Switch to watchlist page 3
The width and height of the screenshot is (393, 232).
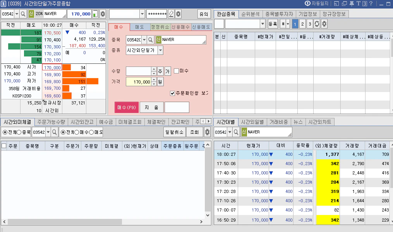[x=310, y=24]
